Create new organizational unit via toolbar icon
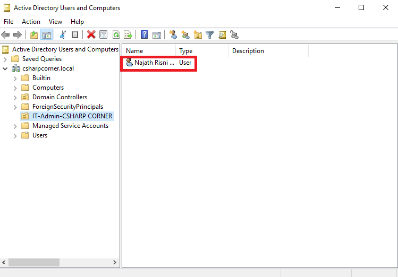The width and height of the screenshot is (398, 277). pos(198,34)
